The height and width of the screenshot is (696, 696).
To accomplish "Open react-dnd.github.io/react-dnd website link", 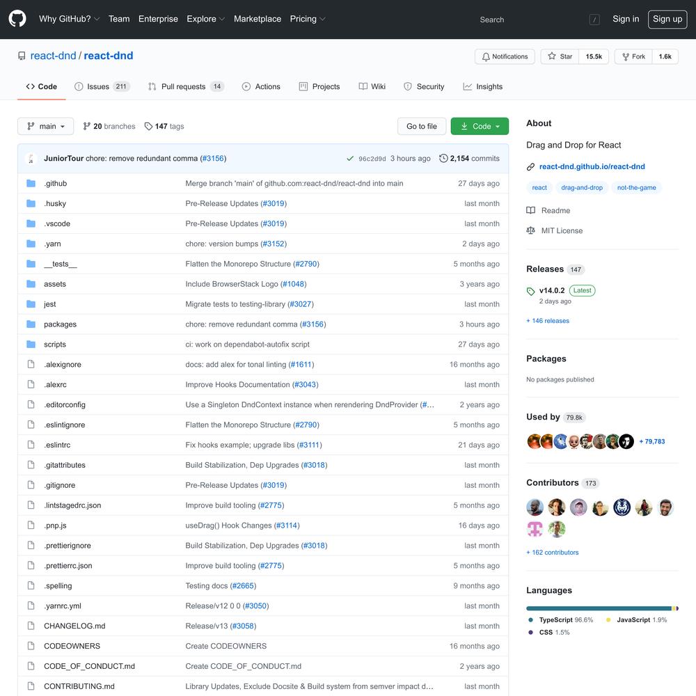I will 592,167.
